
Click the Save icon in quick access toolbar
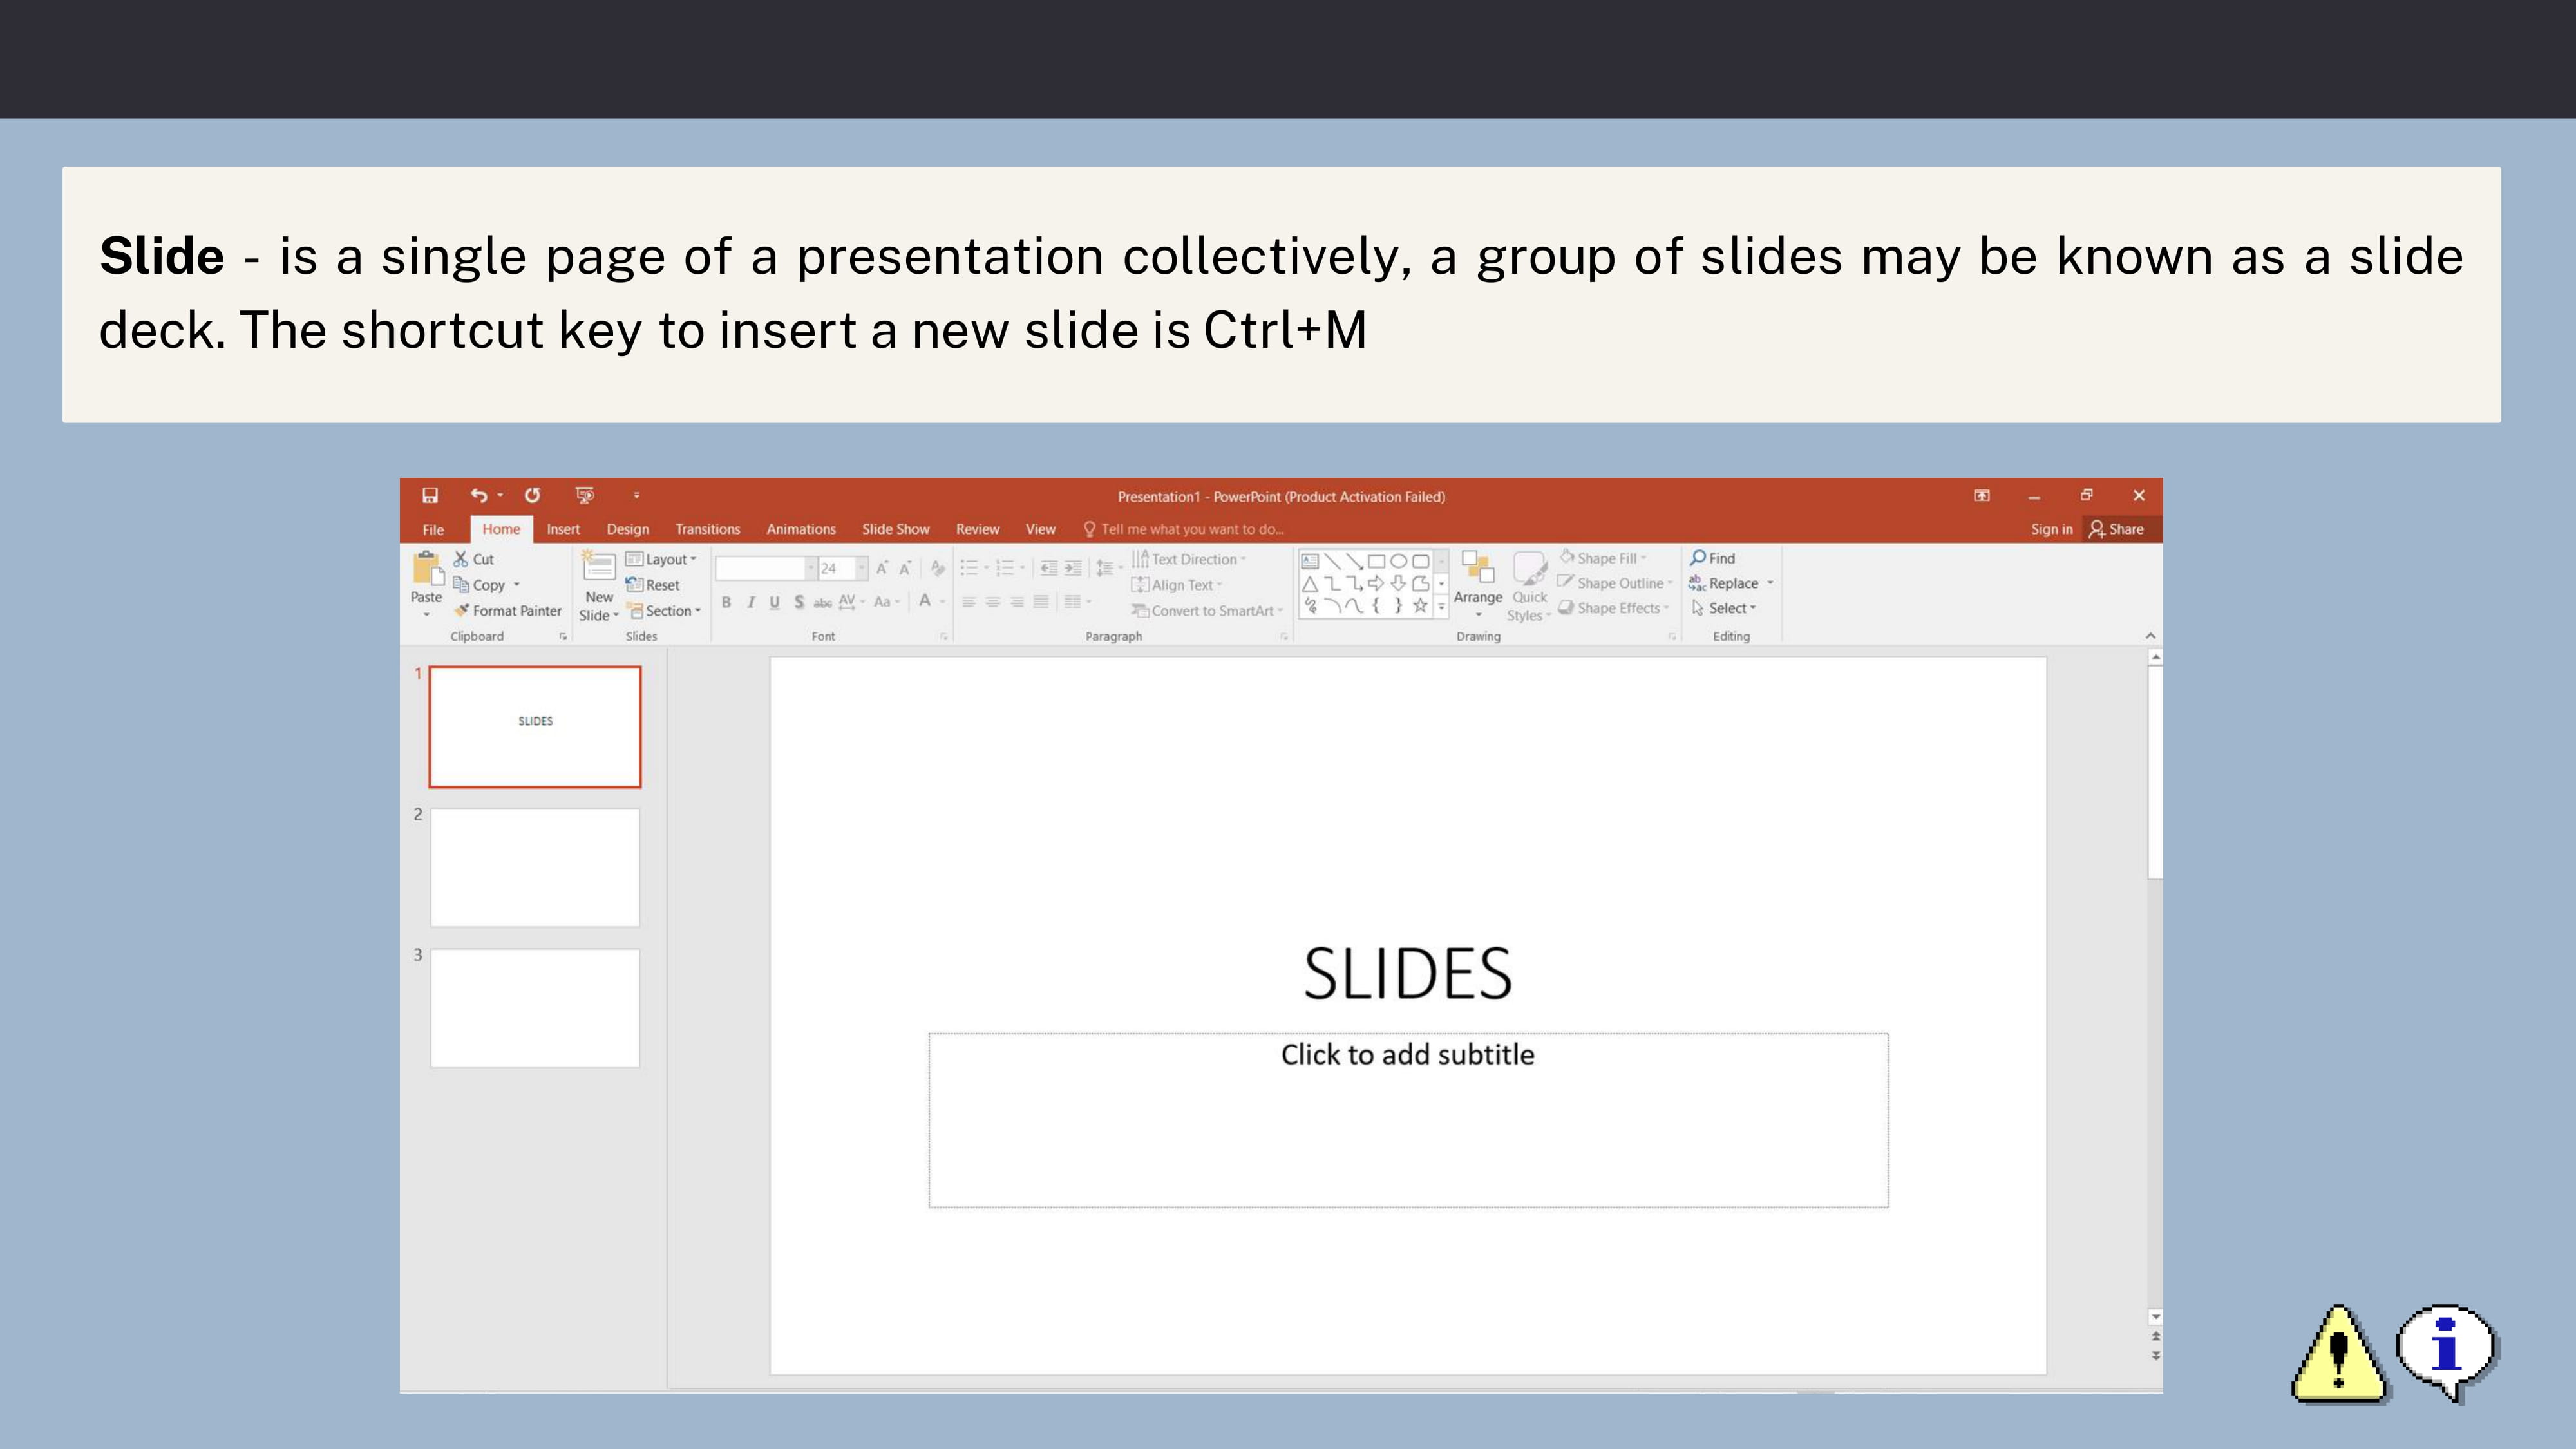click(430, 495)
